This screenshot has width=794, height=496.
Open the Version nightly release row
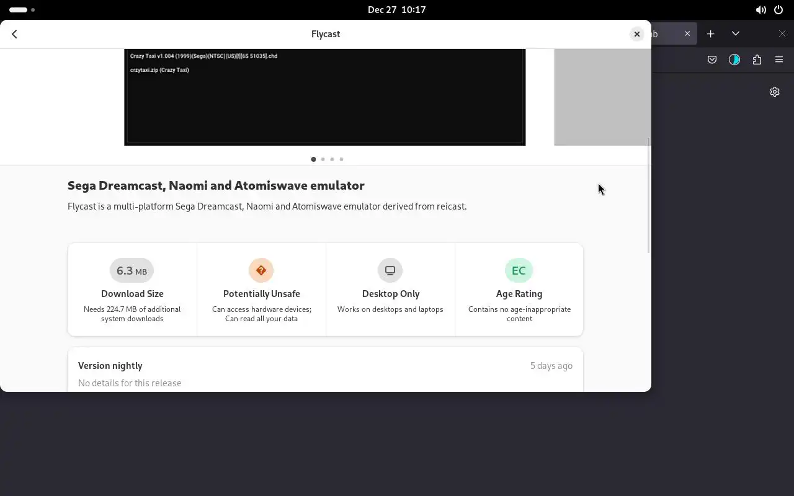[x=325, y=370]
